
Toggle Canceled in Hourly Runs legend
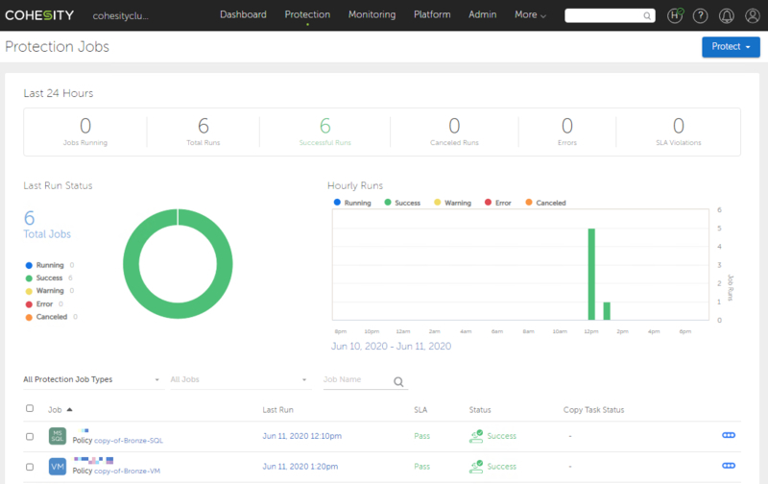[545, 203]
